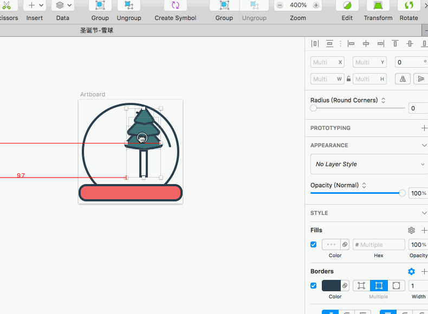Screen dimensions: 428x314
Task: Open the No Layer Style dropdown
Action: coord(369,164)
